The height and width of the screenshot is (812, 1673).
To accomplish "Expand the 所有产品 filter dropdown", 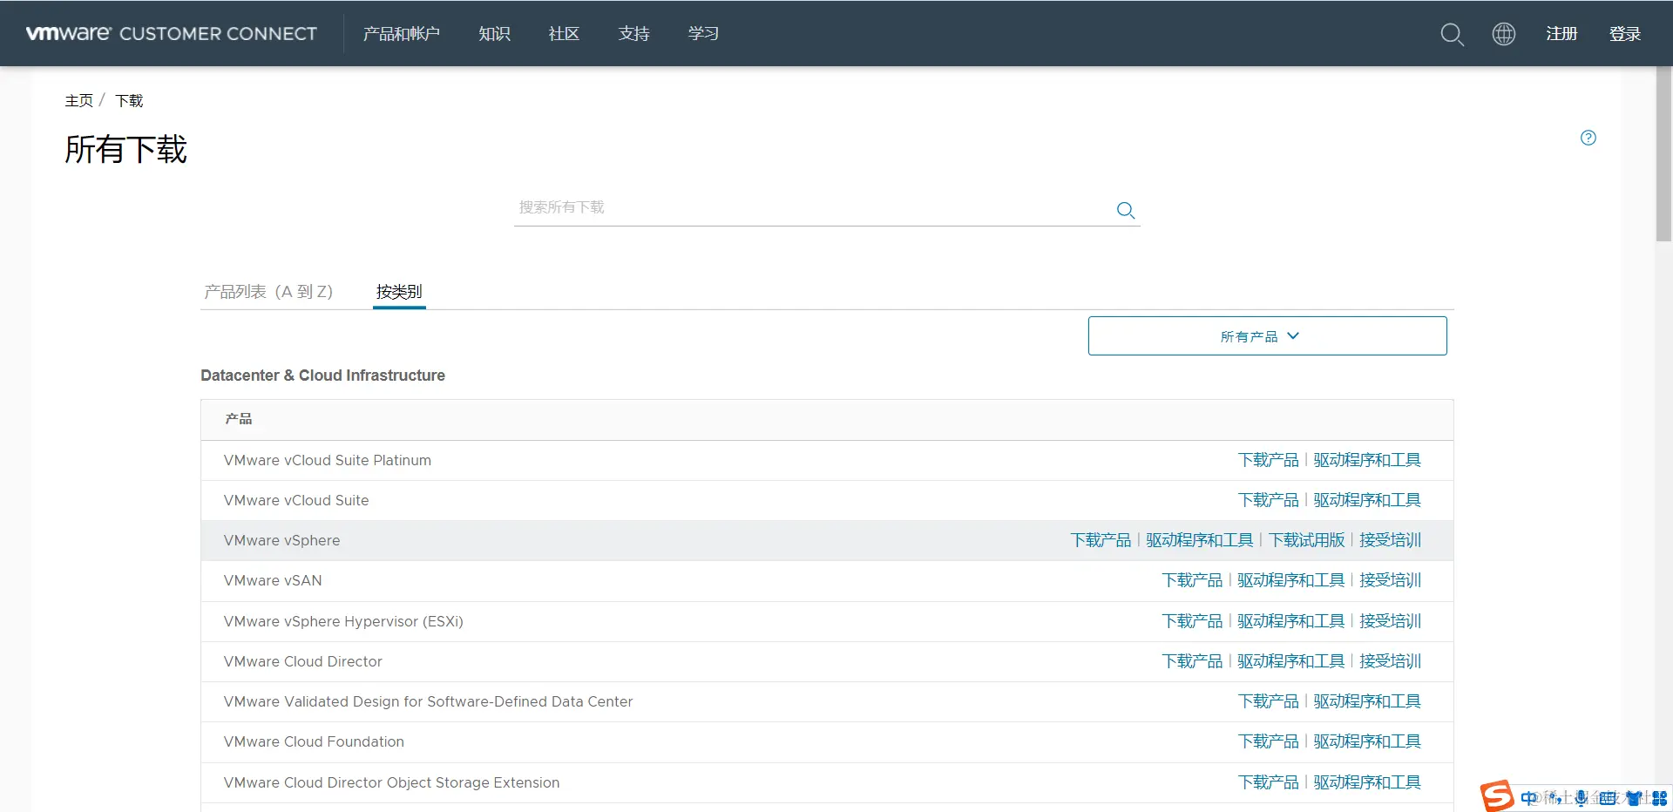I will coord(1267,335).
